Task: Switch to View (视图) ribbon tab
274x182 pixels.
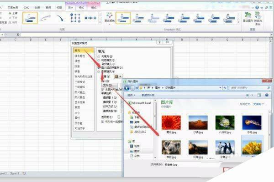Action: point(59,7)
